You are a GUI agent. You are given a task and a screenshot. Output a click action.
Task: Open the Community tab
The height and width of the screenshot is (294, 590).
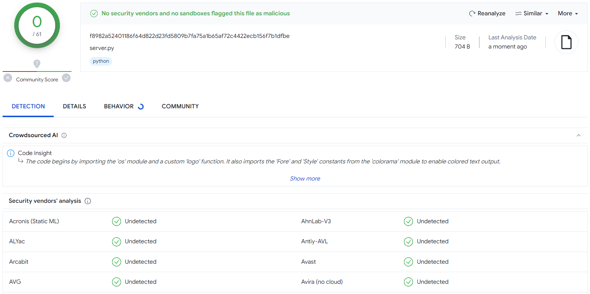point(180,107)
